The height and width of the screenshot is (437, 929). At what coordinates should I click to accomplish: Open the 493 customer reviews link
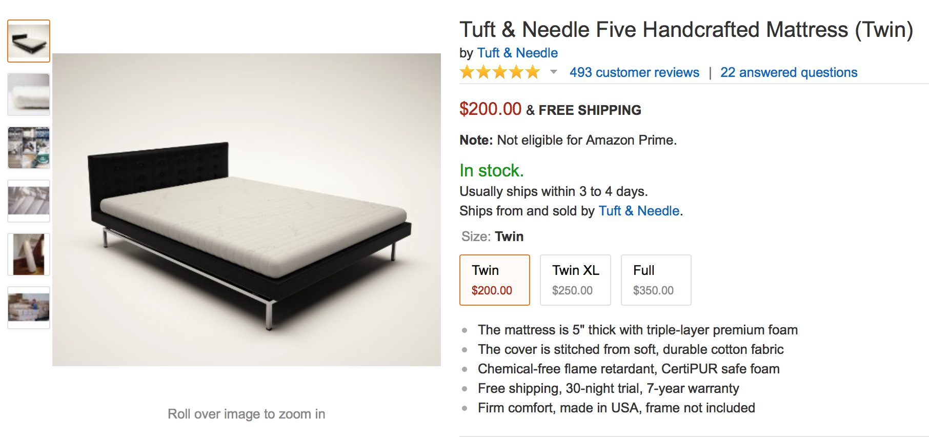634,72
